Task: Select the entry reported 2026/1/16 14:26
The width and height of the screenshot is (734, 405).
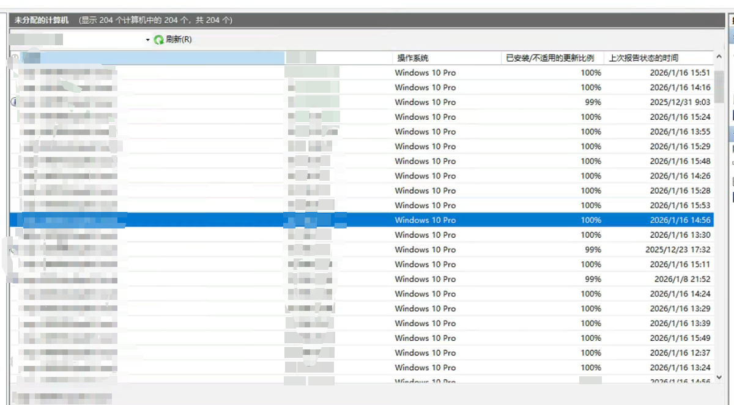Action: [x=680, y=176]
